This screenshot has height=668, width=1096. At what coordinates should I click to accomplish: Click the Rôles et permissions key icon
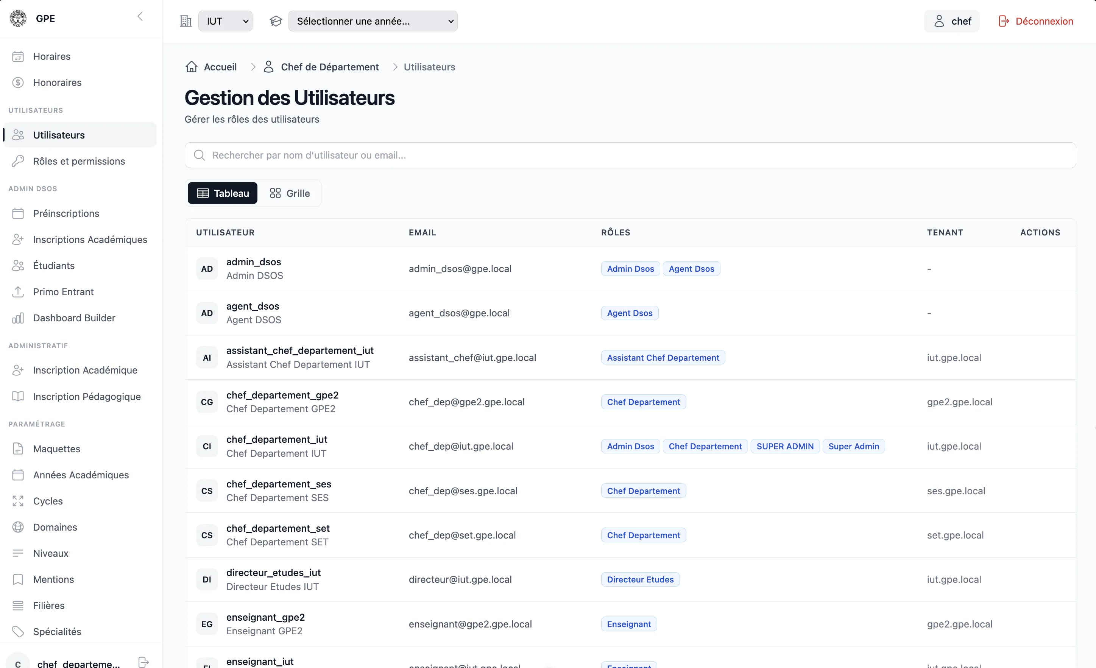[x=18, y=161]
